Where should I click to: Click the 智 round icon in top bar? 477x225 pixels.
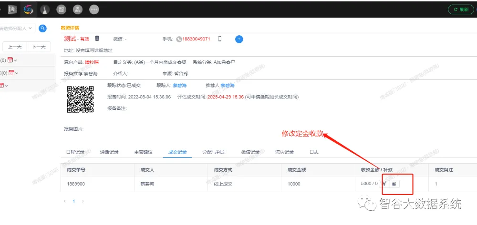(61, 9)
